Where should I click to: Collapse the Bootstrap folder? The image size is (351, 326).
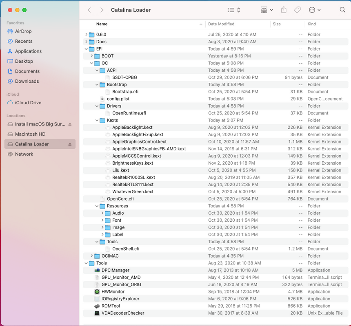pos(97,84)
